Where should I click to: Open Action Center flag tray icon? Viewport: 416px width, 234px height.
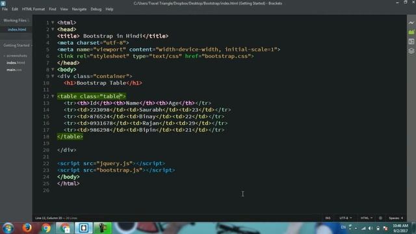point(385,228)
